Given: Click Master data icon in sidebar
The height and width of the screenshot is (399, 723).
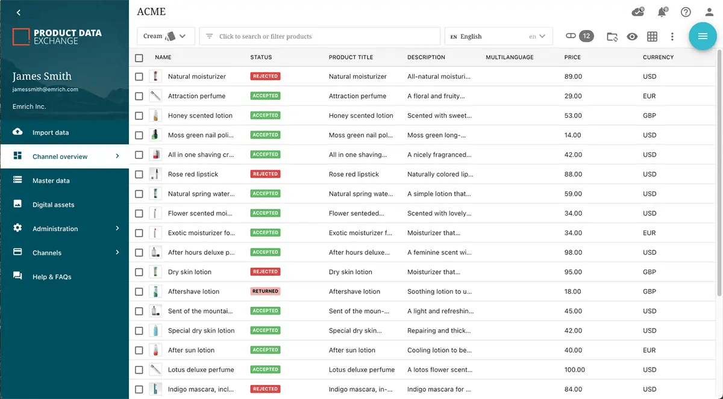Looking at the screenshot, I should click(x=17, y=180).
